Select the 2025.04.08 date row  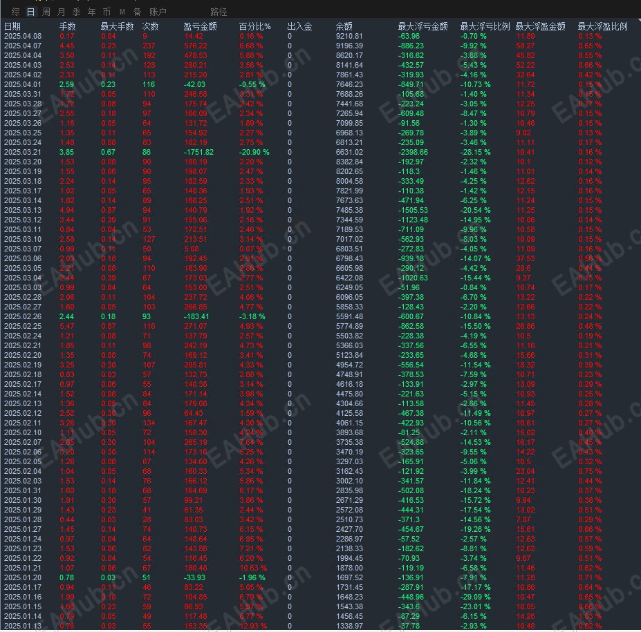[x=23, y=36]
